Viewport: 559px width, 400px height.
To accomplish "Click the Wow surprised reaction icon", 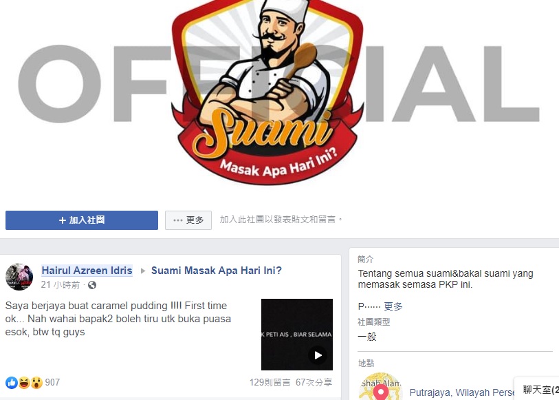I will (36, 383).
